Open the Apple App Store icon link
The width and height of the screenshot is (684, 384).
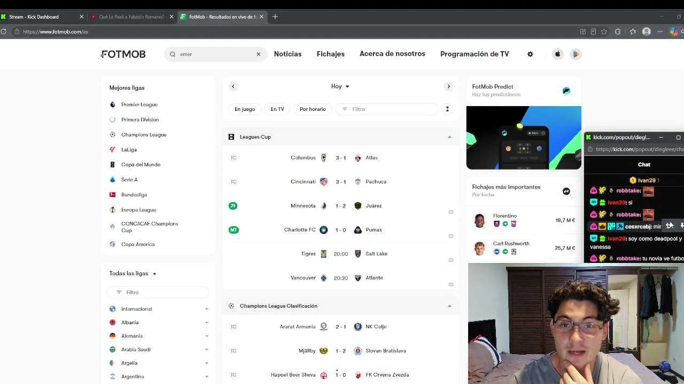[x=557, y=54]
